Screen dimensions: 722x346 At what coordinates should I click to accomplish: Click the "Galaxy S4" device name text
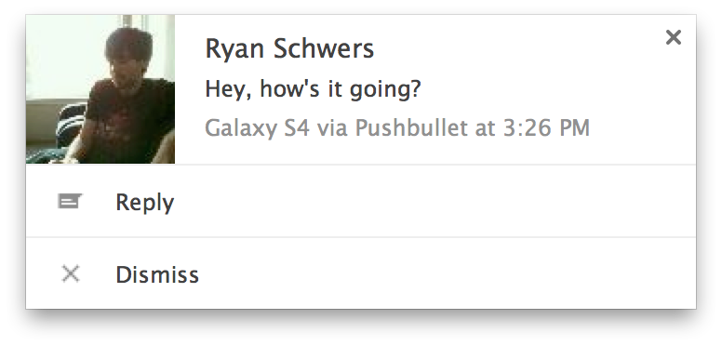(x=257, y=128)
